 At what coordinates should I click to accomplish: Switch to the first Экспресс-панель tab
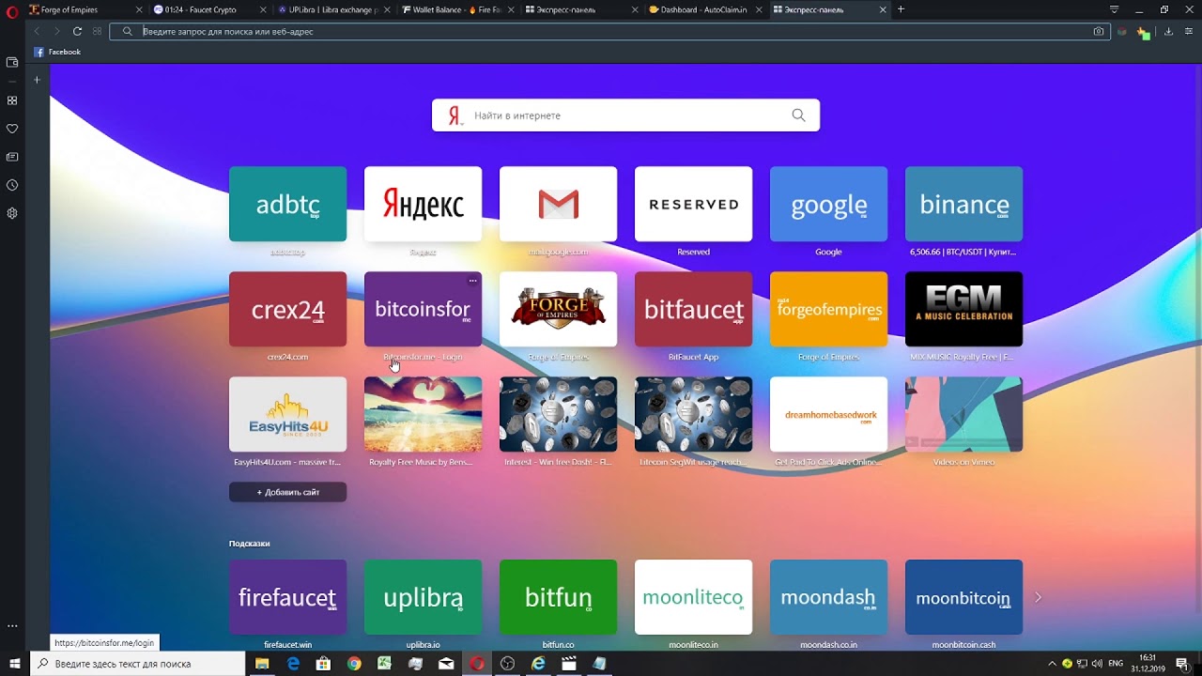click(x=580, y=10)
